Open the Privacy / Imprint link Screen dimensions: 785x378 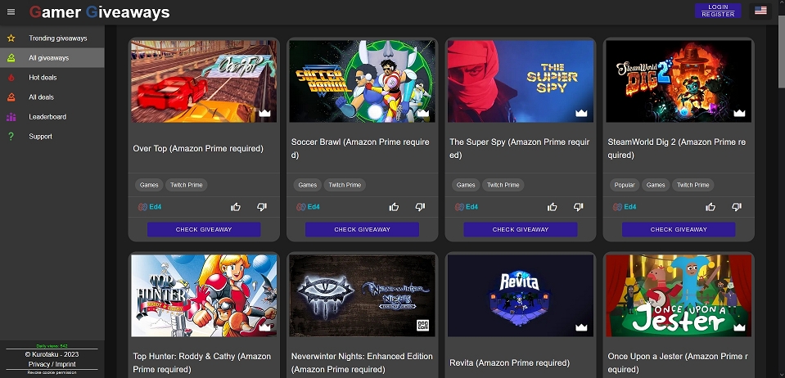tap(52, 364)
